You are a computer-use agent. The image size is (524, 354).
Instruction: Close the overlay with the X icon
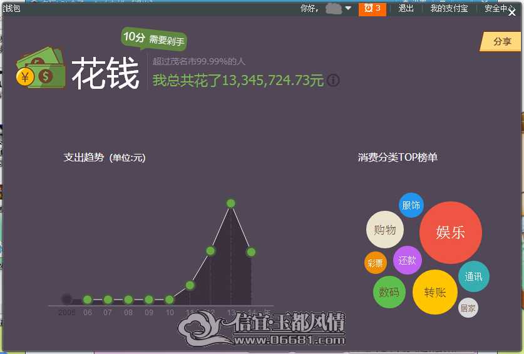pos(511,13)
